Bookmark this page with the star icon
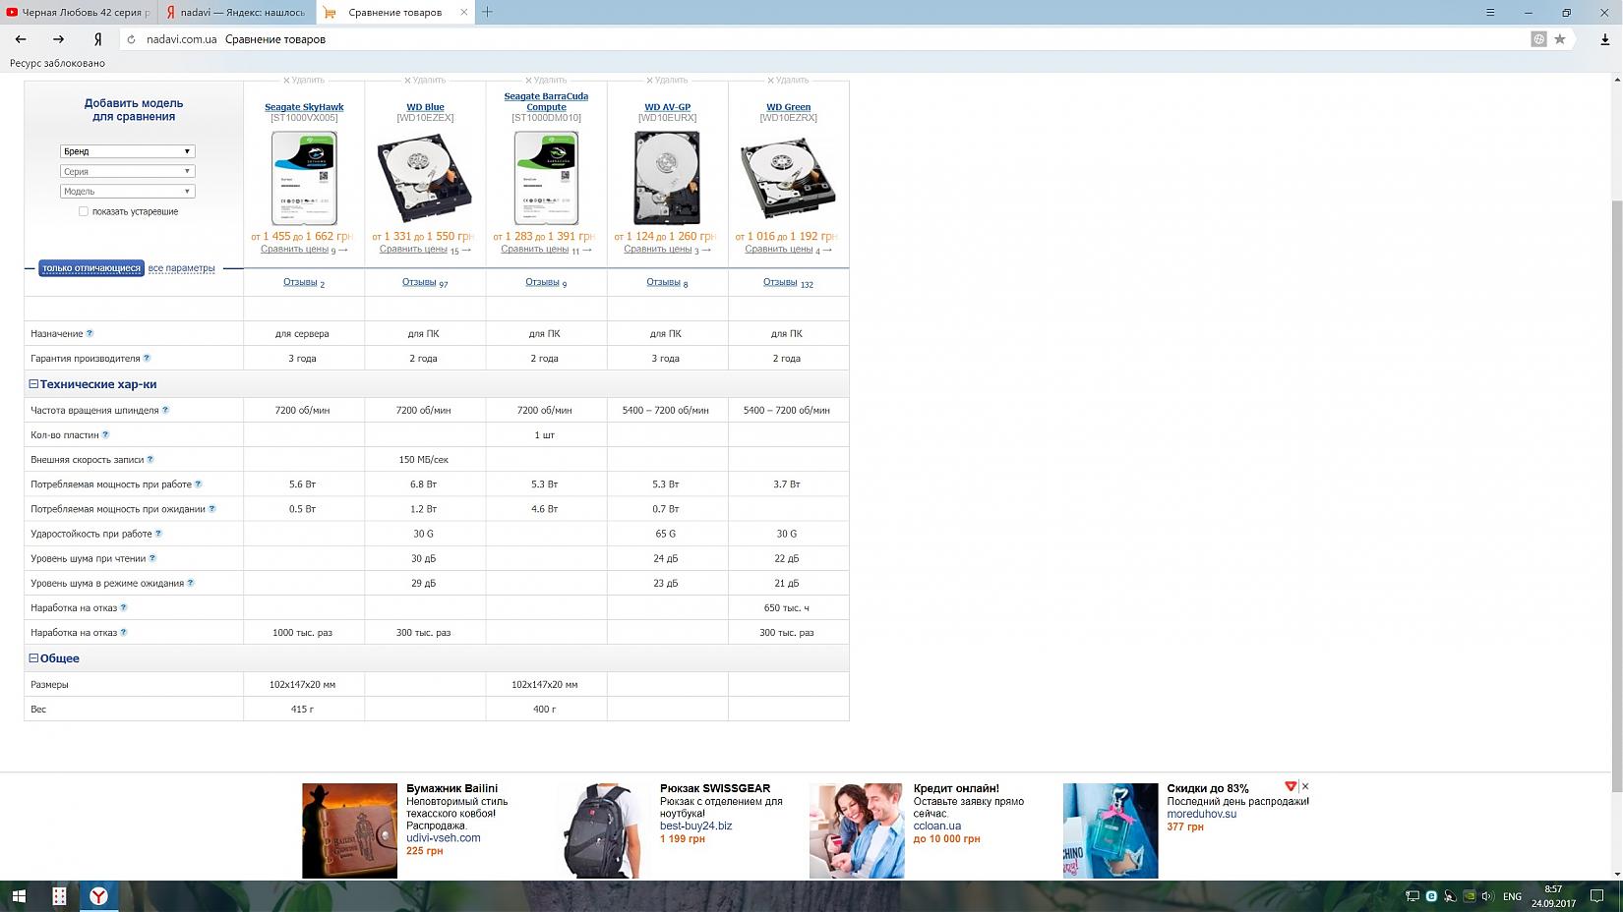 [x=1559, y=39]
